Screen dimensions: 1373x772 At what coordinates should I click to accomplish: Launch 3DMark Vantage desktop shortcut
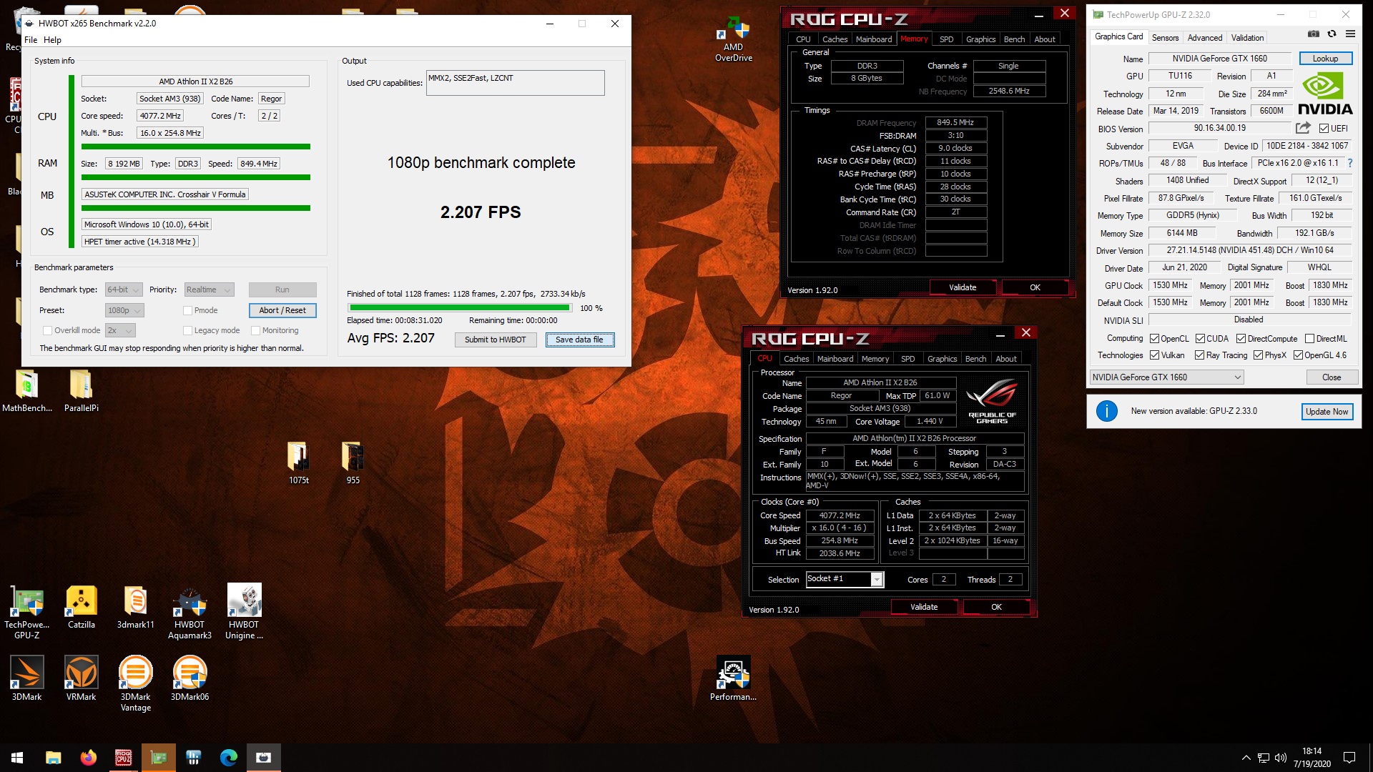point(135,684)
